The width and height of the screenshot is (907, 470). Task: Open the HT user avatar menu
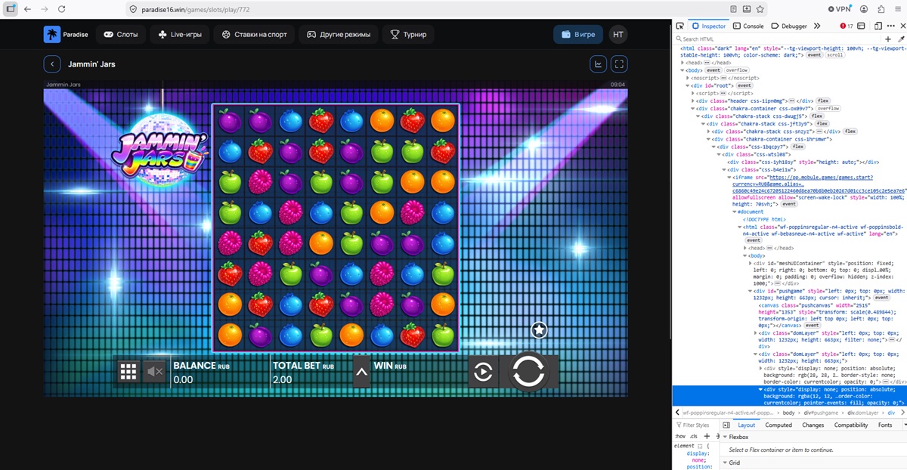[x=618, y=35]
